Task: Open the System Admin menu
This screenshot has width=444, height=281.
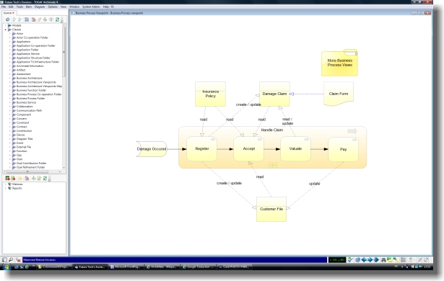Action: (91, 6)
